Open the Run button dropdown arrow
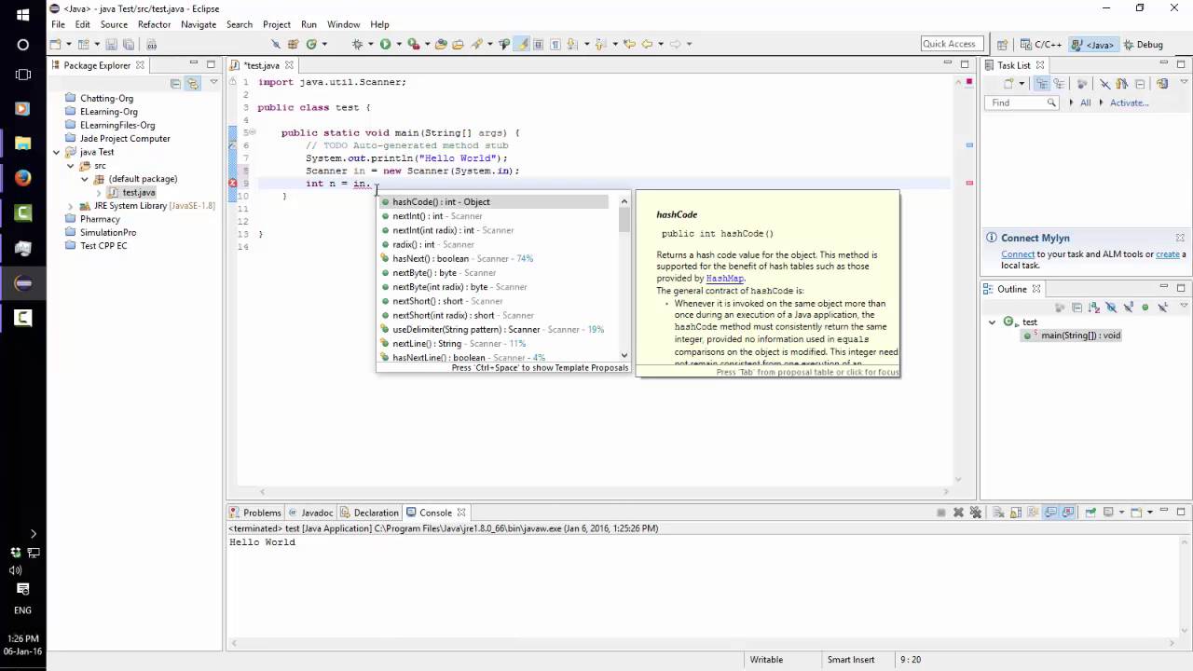 tap(397, 44)
